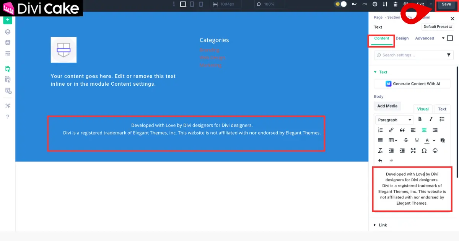459x241 pixels.
Task: Close the Text settings panel
Action: 452,19
